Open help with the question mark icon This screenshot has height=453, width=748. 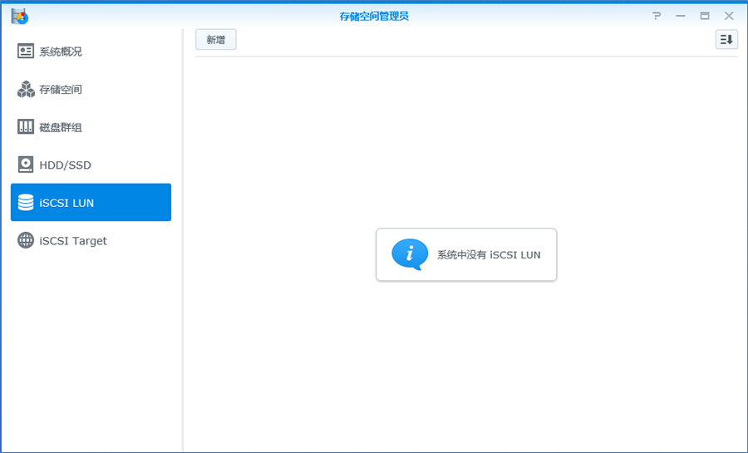pyautogui.click(x=657, y=16)
